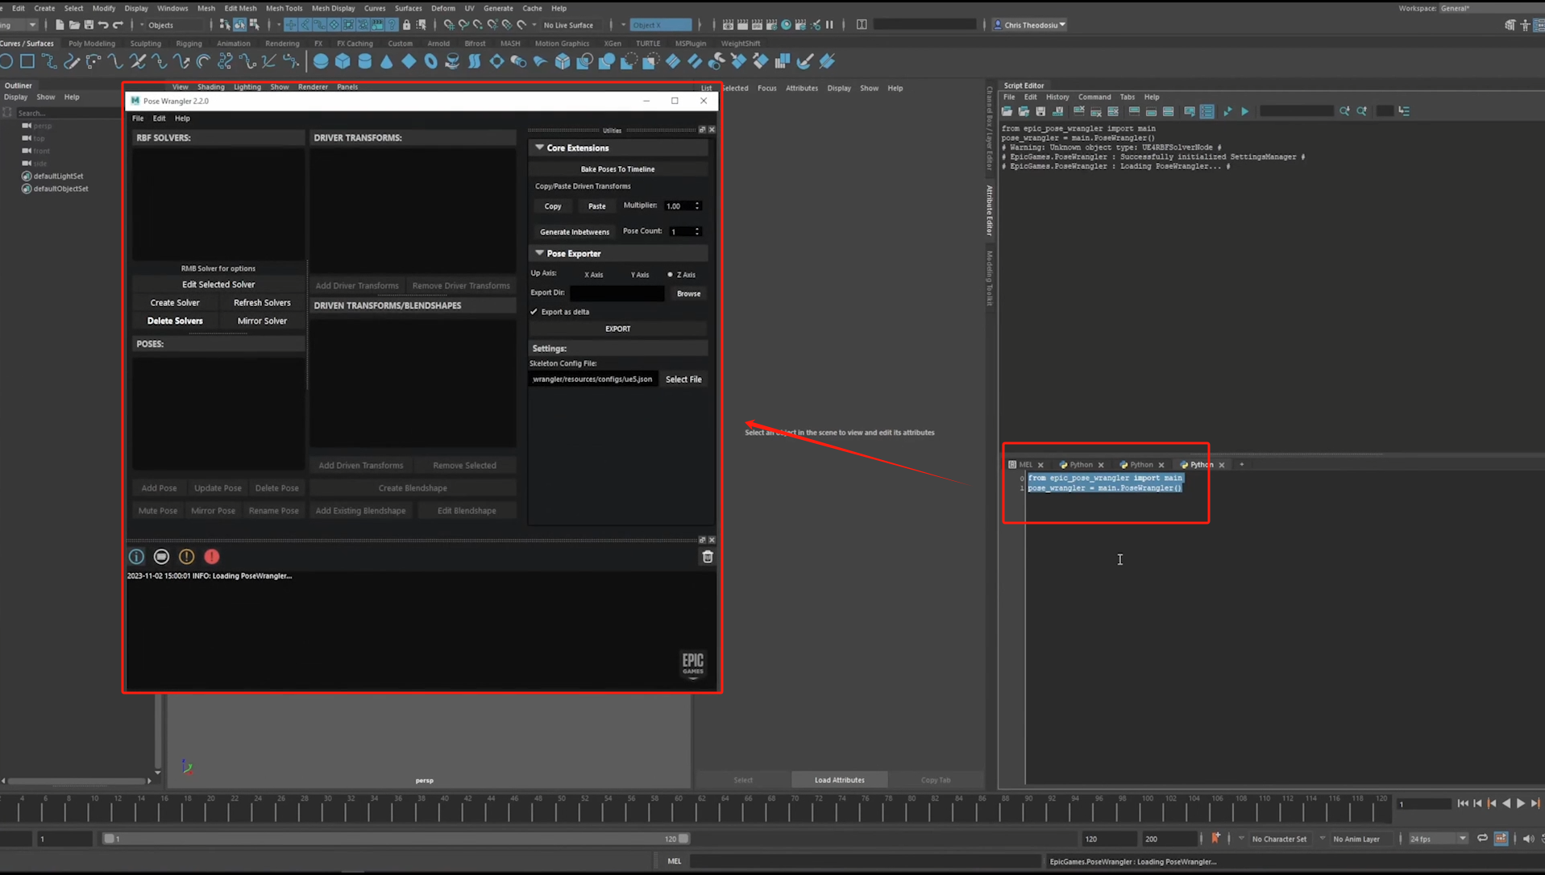The height and width of the screenshot is (875, 1545).
Task: Click the playback range slider at the bottom
Action: (395, 839)
